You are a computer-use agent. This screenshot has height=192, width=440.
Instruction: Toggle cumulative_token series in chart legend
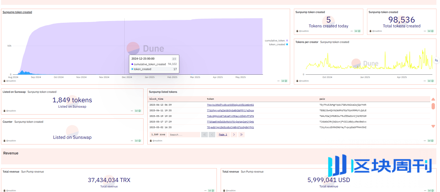[x=276, y=41]
